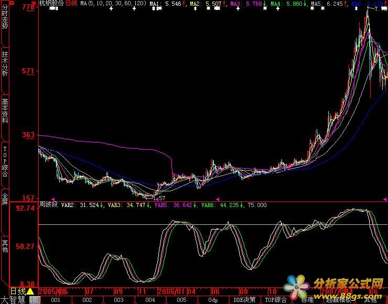388x304 pixels.
Task: Click the 08 month label on the time axis
Action: coord(243,291)
